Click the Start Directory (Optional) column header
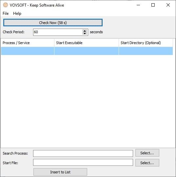176x177 pixels. click(146, 43)
